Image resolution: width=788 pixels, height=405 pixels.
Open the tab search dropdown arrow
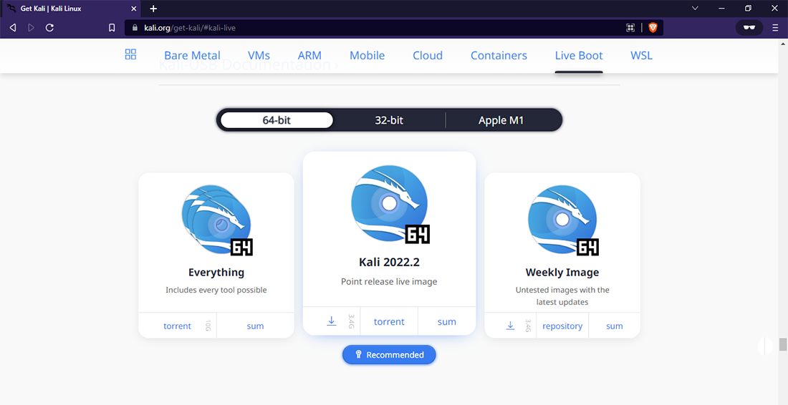695,8
